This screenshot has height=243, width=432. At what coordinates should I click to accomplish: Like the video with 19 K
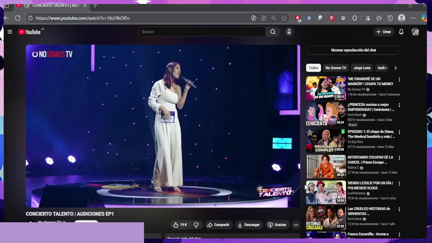[180, 225]
